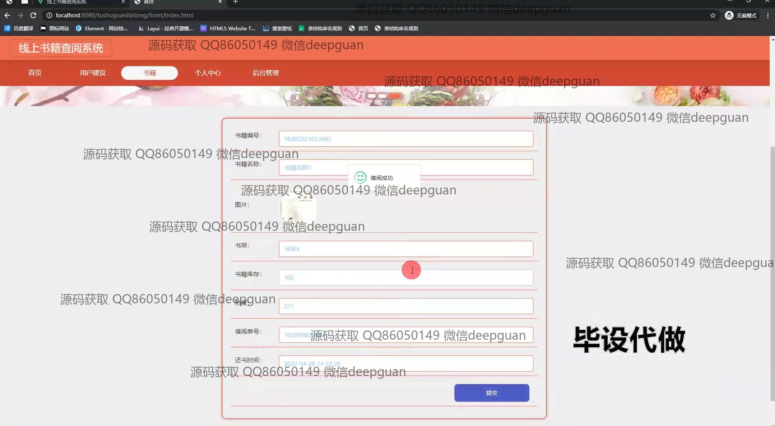The image size is (775, 426).
Task: Open the 用户建议 navigation tab
Action: click(92, 73)
